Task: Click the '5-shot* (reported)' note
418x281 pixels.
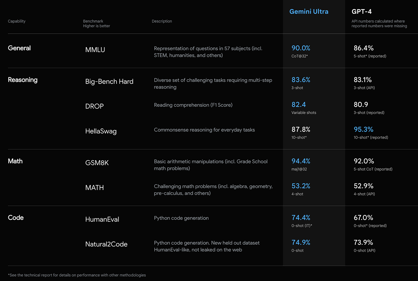Action: 370,56
